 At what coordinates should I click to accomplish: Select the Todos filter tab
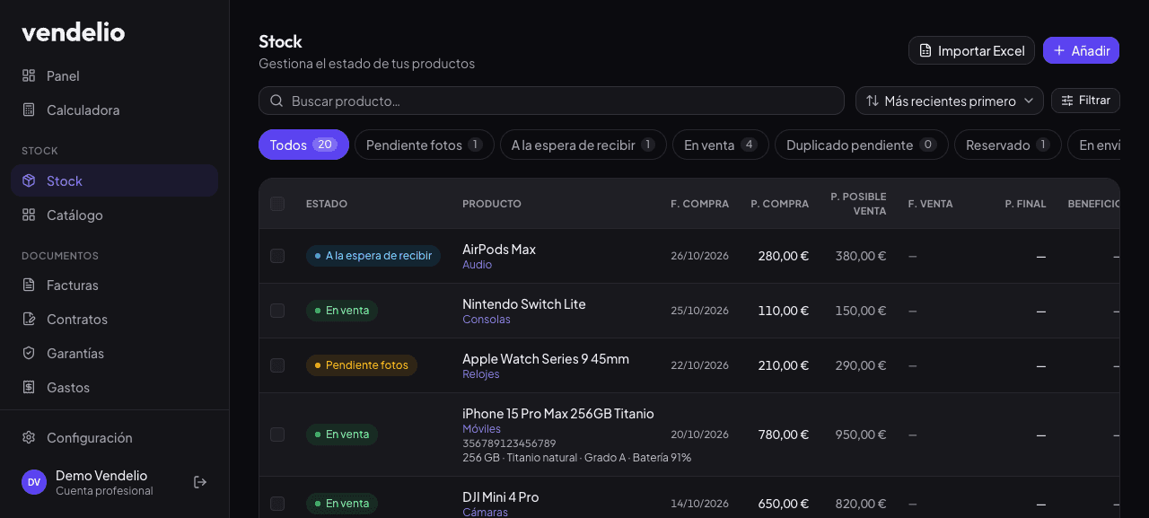click(303, 145)
